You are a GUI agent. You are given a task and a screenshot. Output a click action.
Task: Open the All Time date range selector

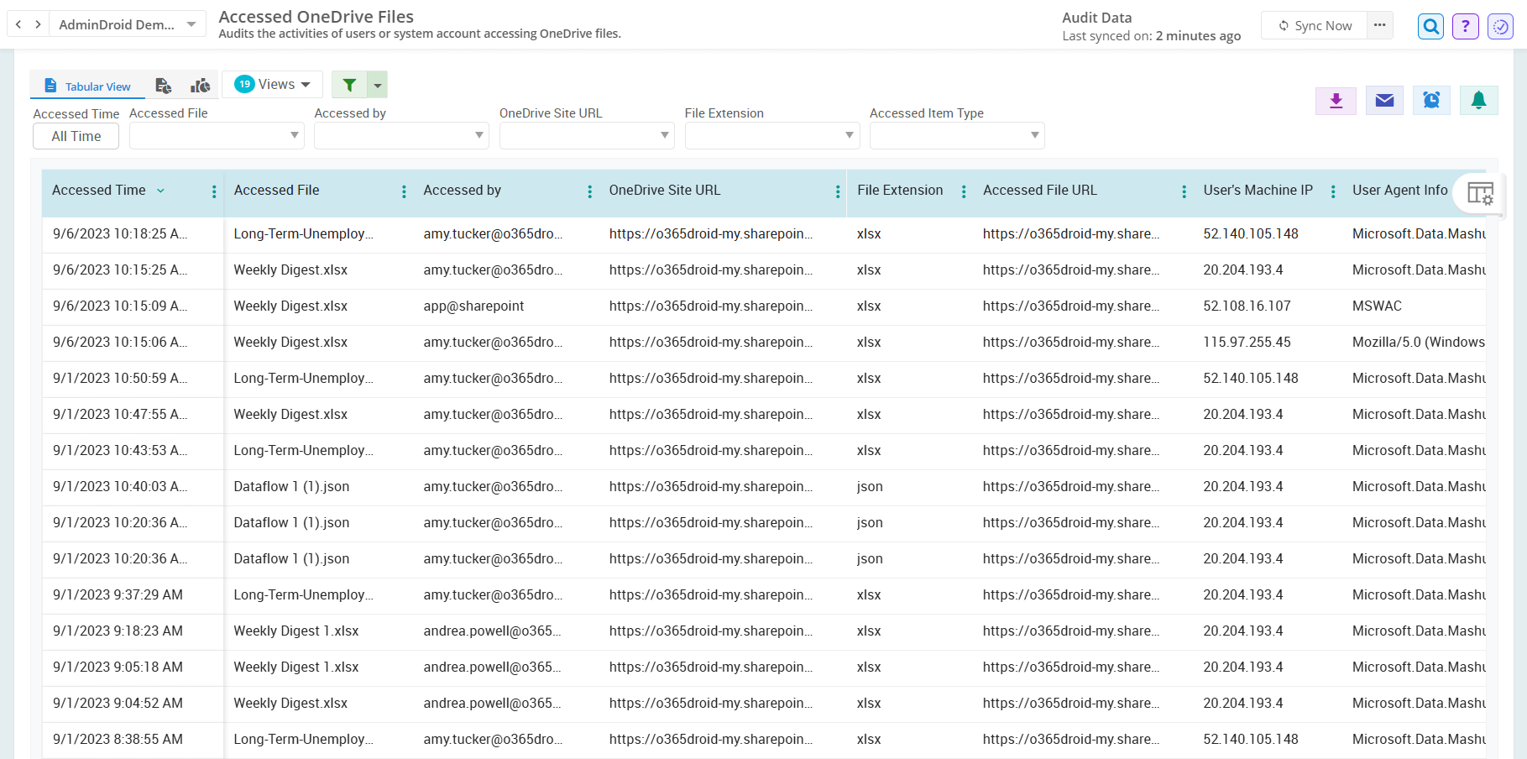pos(76,135)
